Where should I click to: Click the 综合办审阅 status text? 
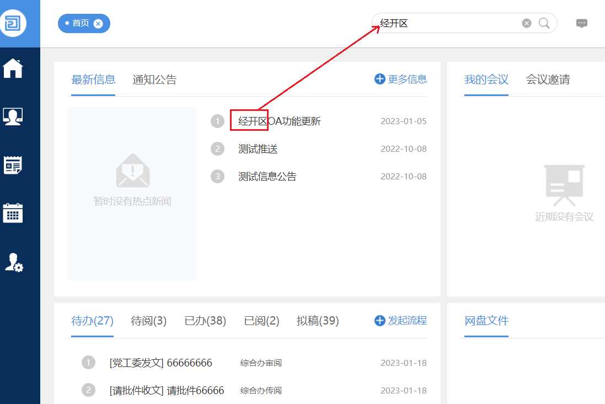(261, 363)
